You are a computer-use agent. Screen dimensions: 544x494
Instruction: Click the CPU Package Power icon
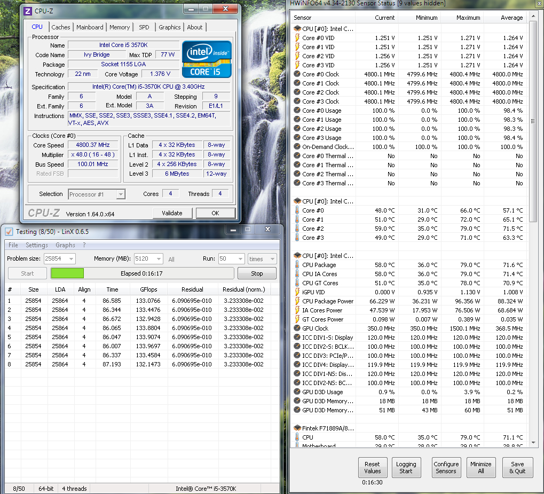pos(297,301)
